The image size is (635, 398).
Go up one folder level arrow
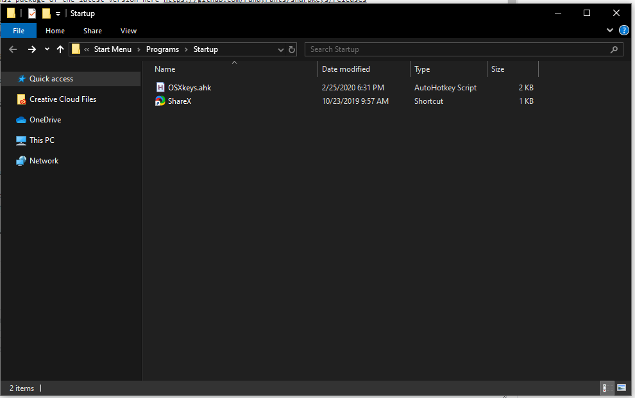tap(60, 49)
